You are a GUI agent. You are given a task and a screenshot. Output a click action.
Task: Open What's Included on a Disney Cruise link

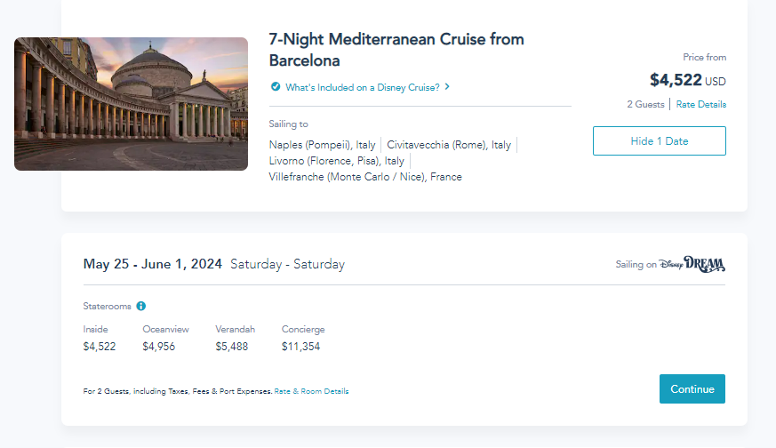point(362,87)
